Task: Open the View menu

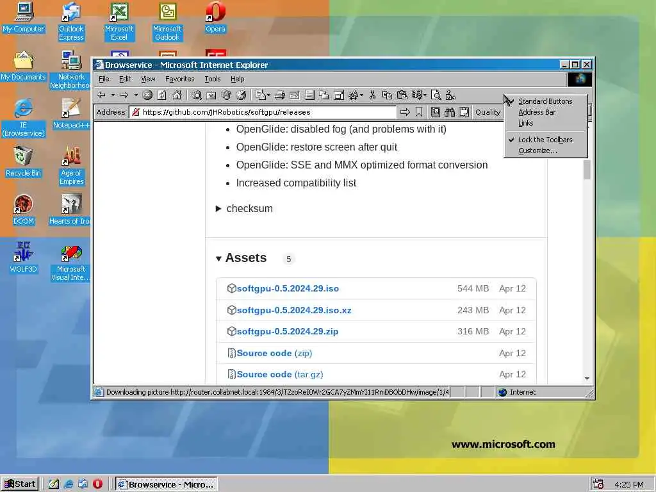Action: pos(148,79)
